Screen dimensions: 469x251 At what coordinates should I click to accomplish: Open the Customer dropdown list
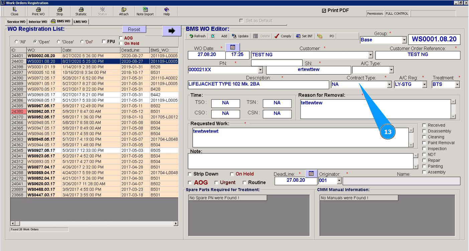coord(370,55)
